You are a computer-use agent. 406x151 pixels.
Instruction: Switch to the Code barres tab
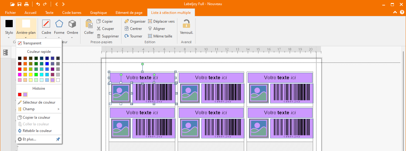click(72, 13)
